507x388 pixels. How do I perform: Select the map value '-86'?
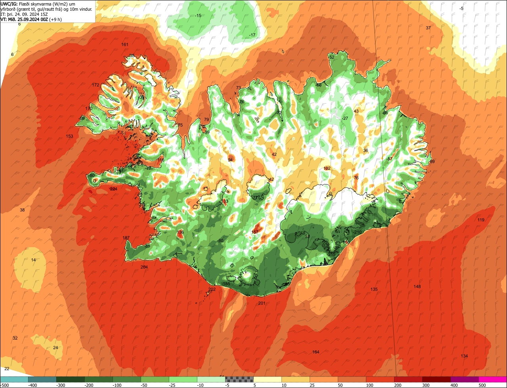point(385,113)
